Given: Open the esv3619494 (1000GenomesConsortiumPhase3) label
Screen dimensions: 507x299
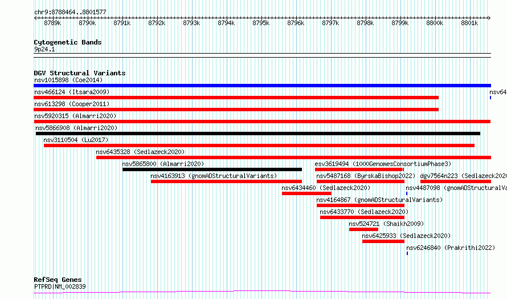Looking at the screenshot, I should tap(383, 164).
